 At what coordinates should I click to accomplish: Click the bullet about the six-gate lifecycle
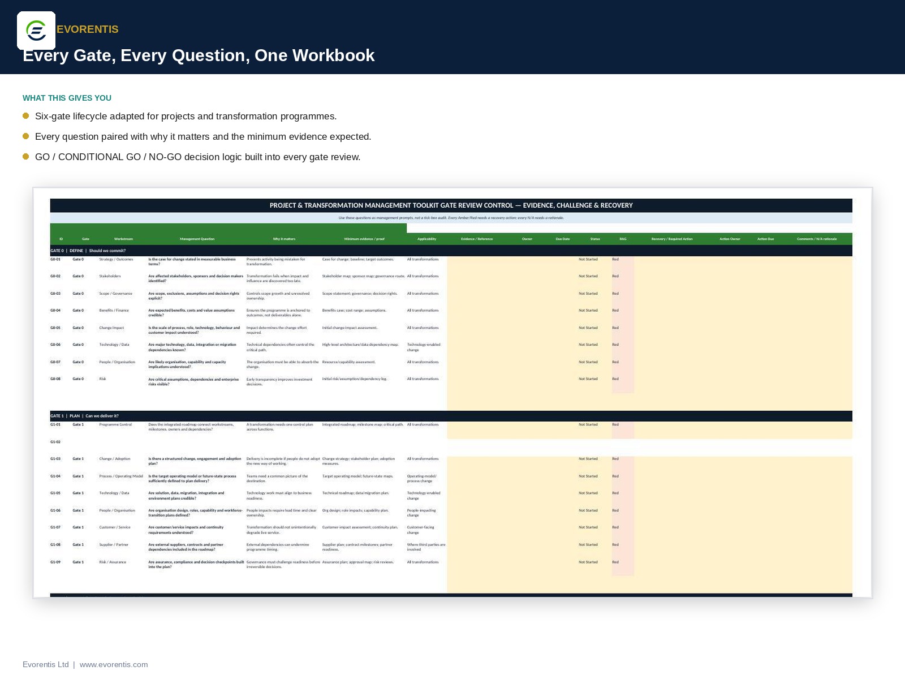coord(186,116)
